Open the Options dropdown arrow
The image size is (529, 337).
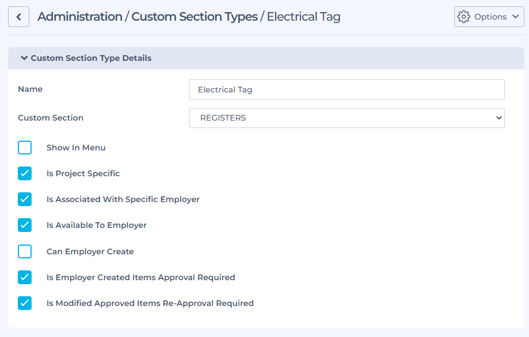point(515,17)
